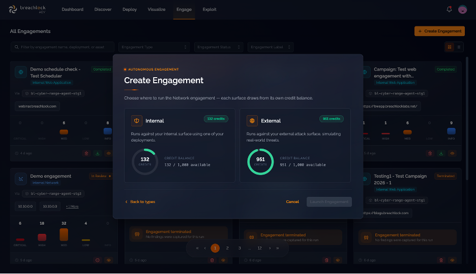
Task: Open the Engagement Status dropdown
Action: [219, 47]
